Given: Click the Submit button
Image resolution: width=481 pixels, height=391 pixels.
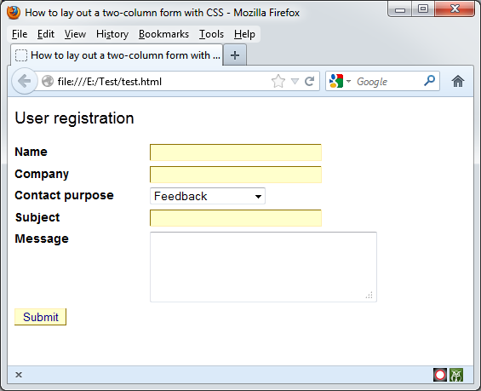Looking at the screenshot, I should (x=40, y=317).
